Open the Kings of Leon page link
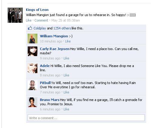The width and height of the screenshot is (152, 128). 37,10
